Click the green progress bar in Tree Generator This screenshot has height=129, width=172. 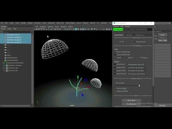point(118,29)
